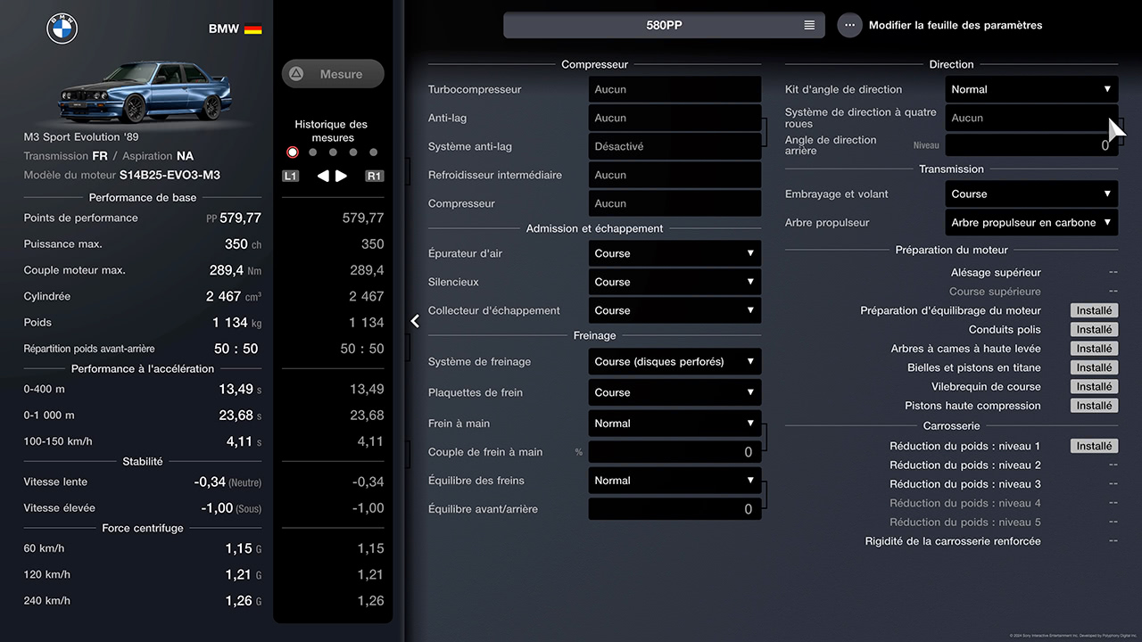Toggle Conduits polis Installé badge
The width and height of the screenshot is (1142, 642).
tap(1094, 330)
